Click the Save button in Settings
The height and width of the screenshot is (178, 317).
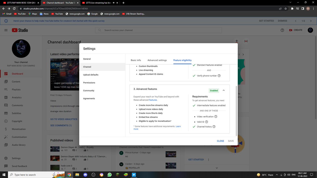point(231,141)
